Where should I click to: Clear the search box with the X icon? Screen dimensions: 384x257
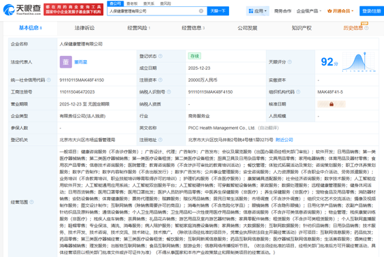(x=201, y=11)
